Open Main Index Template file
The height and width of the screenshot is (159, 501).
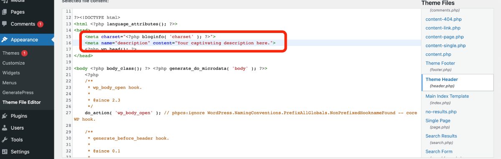(x=447, y=99)
